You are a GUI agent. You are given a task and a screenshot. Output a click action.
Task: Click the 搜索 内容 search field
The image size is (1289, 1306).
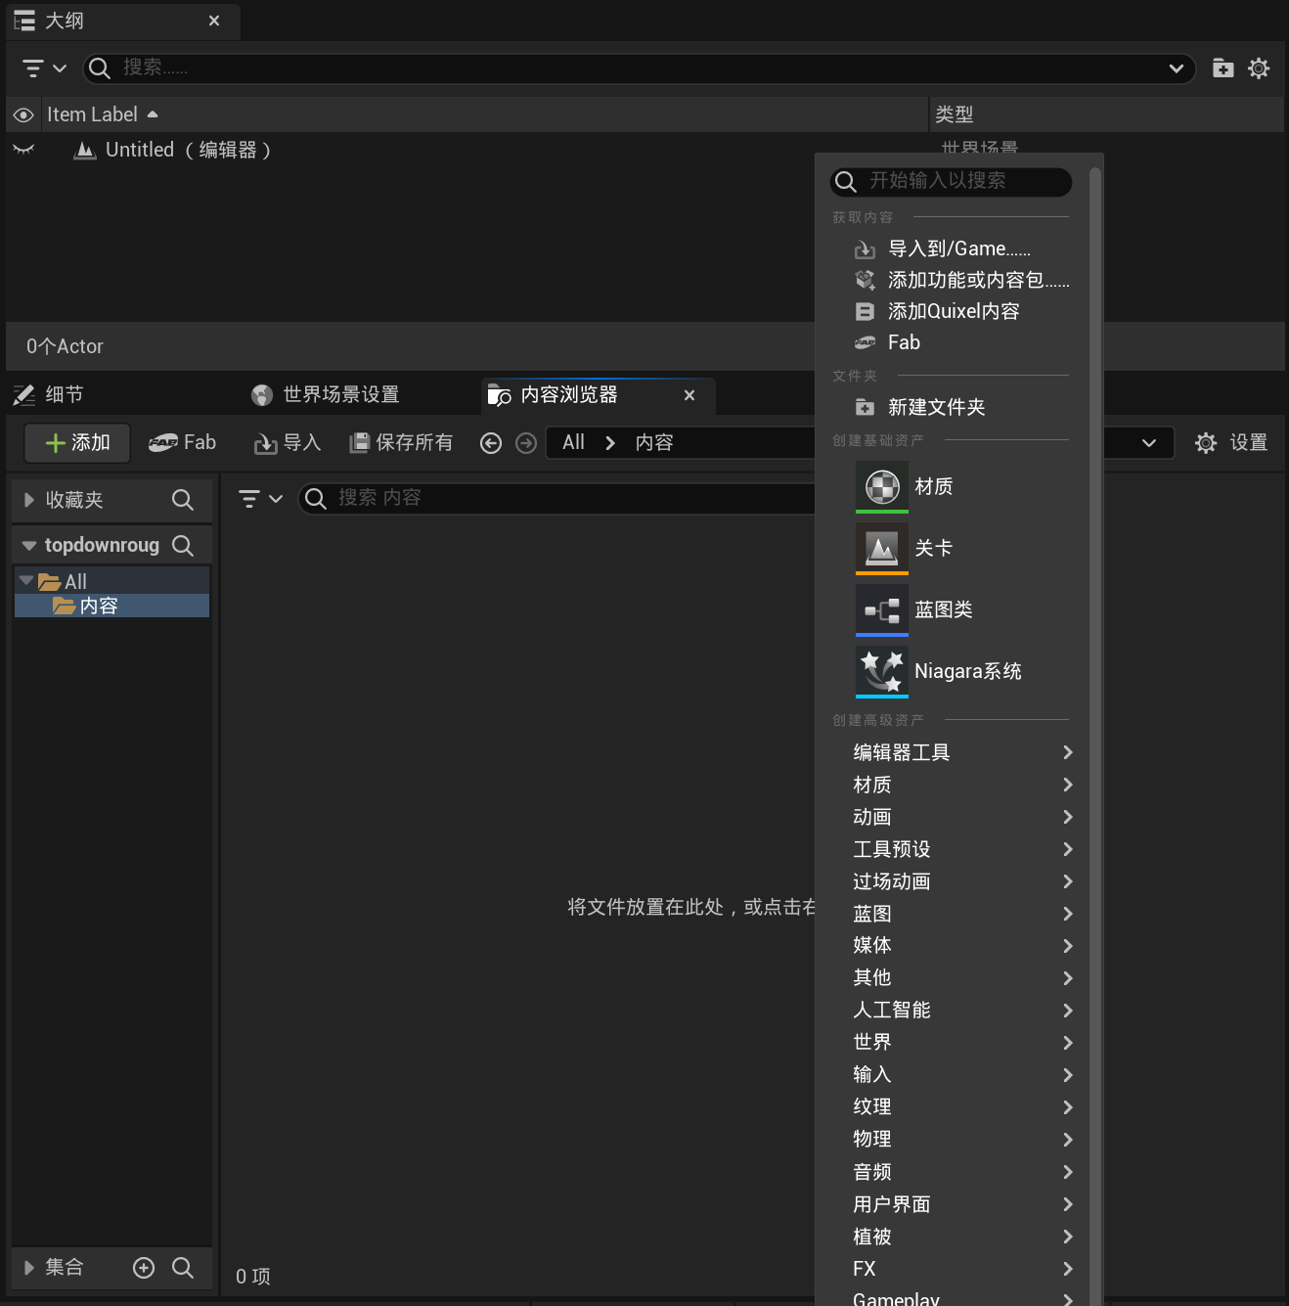tap(557, 498)
